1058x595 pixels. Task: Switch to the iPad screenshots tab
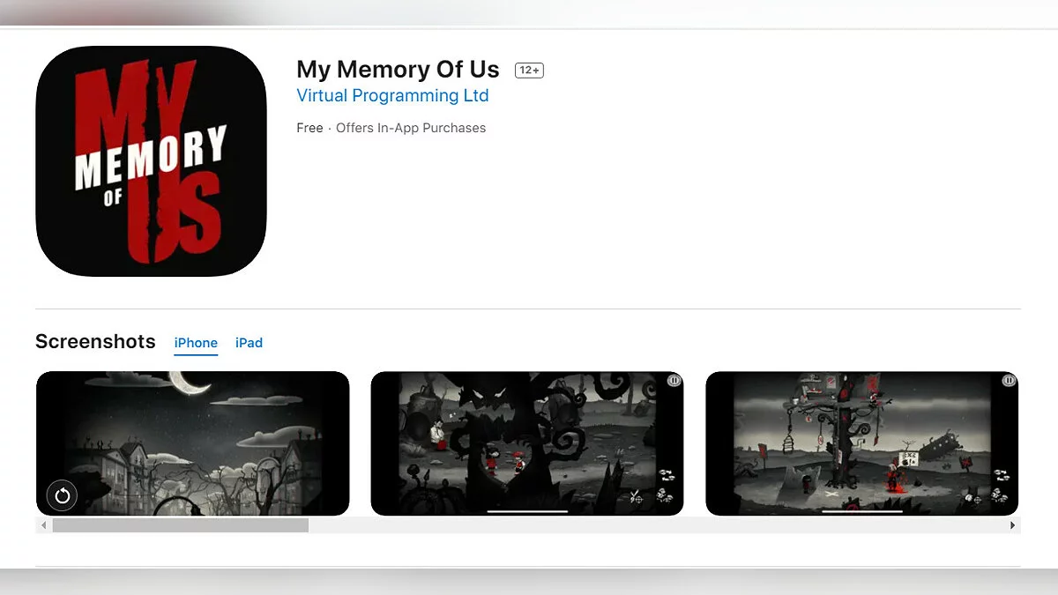click(249, 343)
